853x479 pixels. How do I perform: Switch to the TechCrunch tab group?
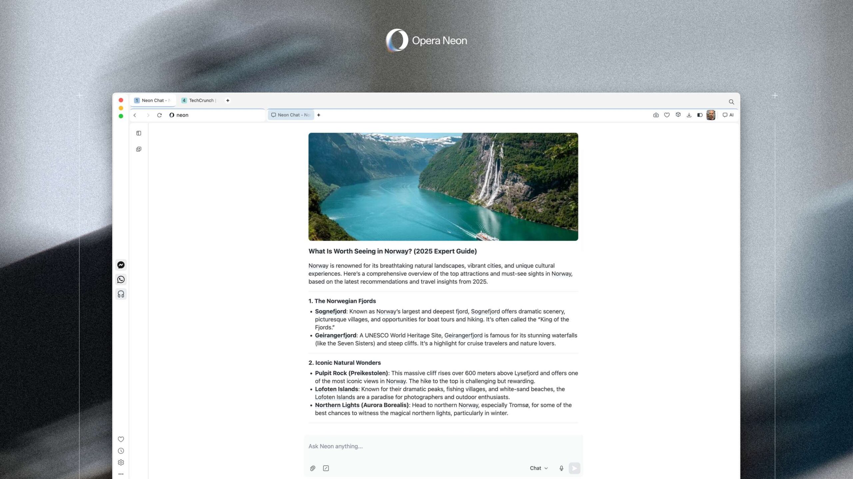199,101
